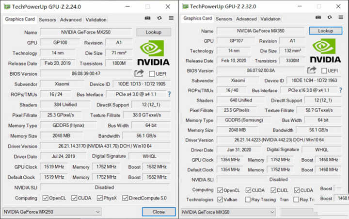
Task: Toggle the UEFI checkbox in the MX350 window
Action: click(x=324, y=71)
